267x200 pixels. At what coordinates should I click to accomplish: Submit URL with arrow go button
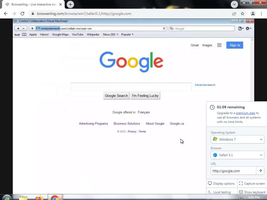tap(260, 171)
